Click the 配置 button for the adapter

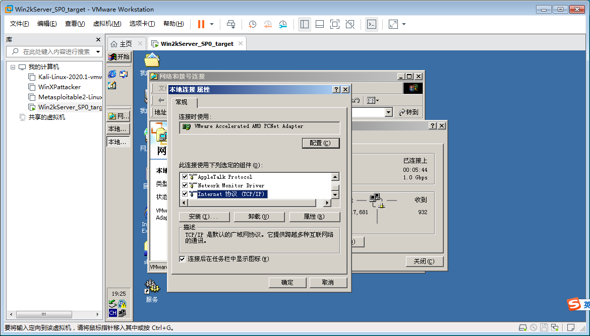point(321,143)
